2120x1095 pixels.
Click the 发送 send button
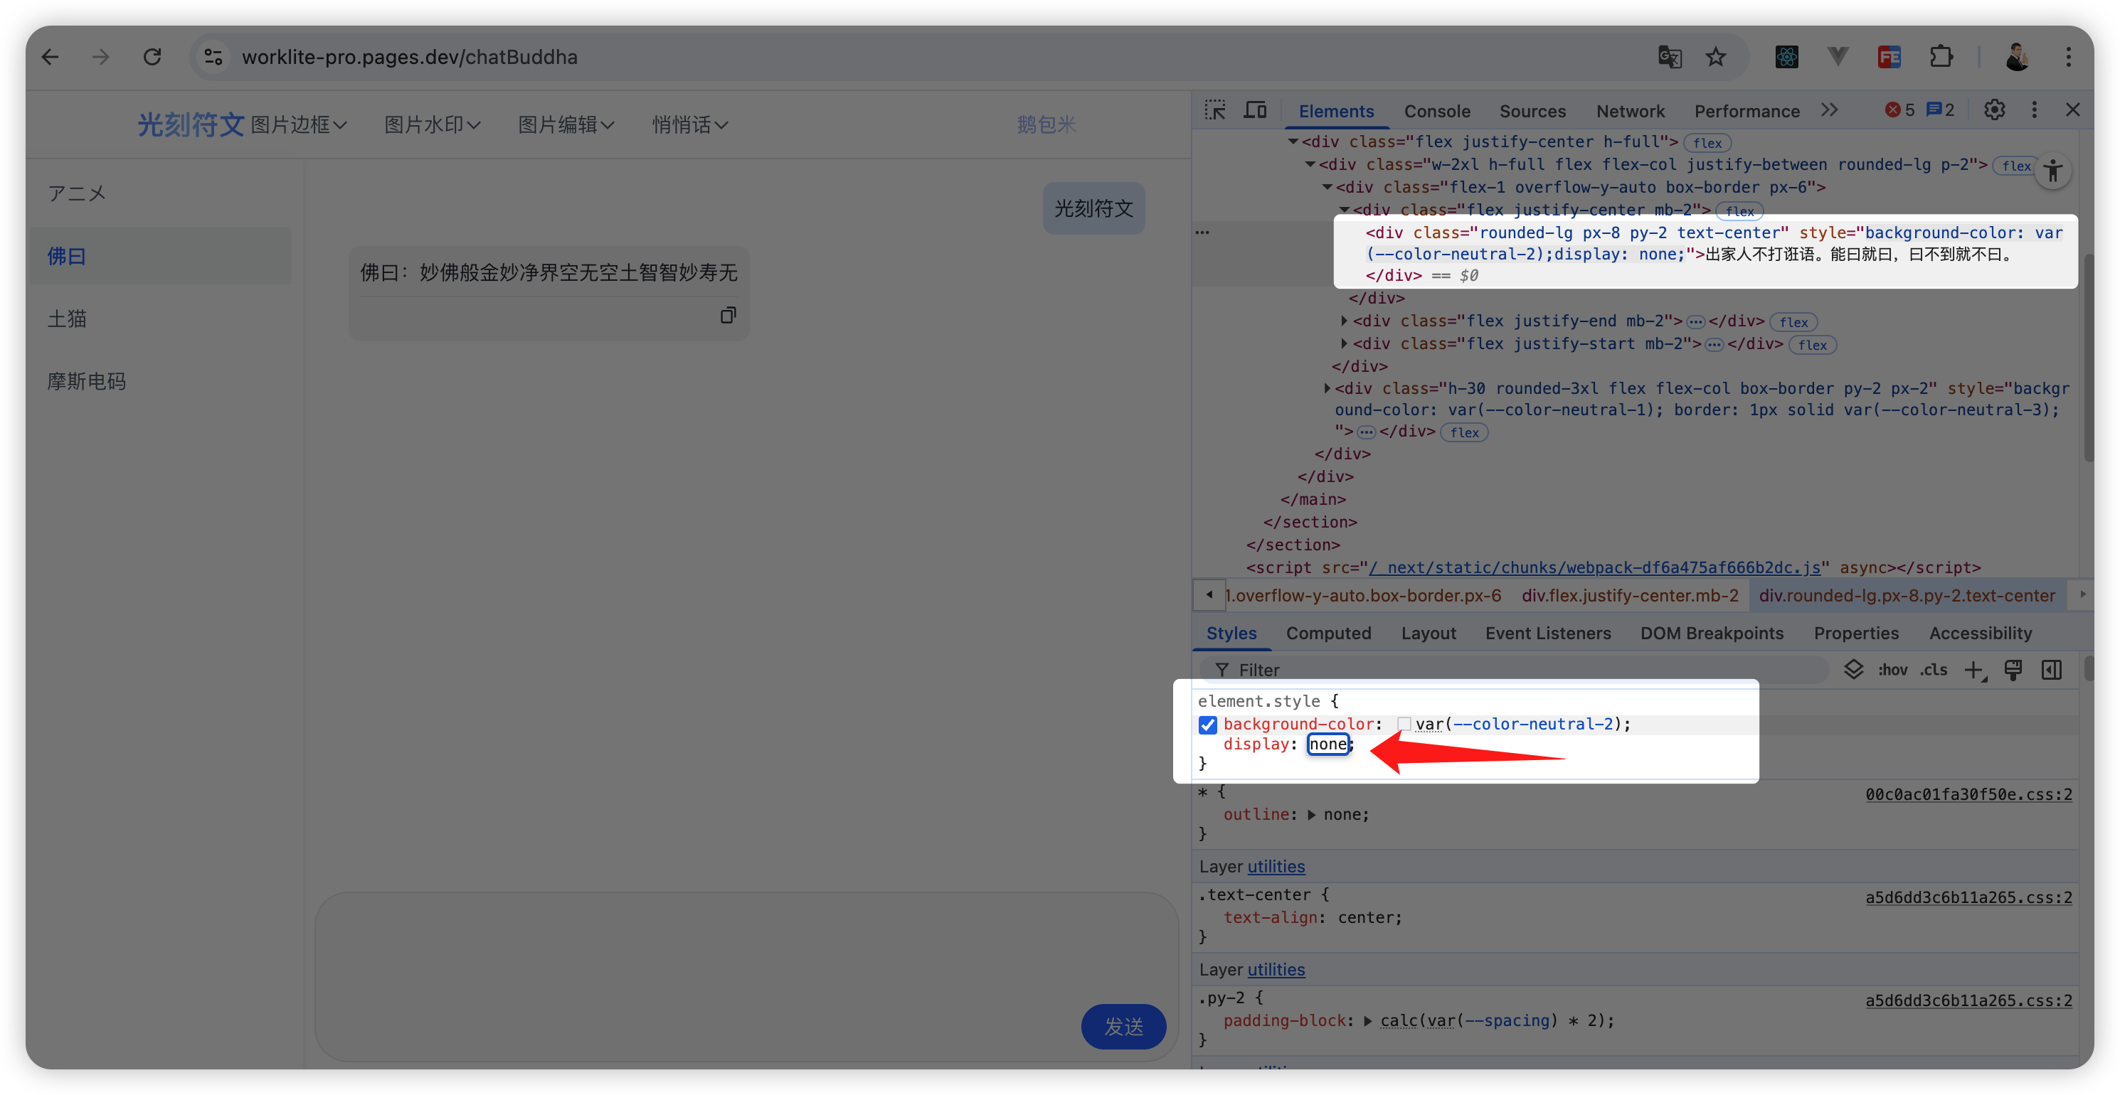tap(1123, 1026)
